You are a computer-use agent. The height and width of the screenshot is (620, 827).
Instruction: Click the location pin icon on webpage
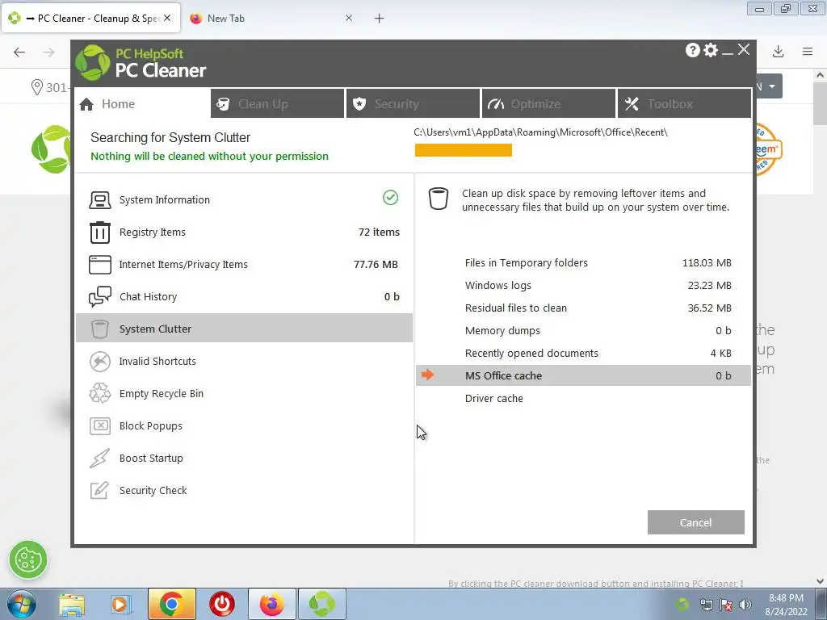[36, 87]
